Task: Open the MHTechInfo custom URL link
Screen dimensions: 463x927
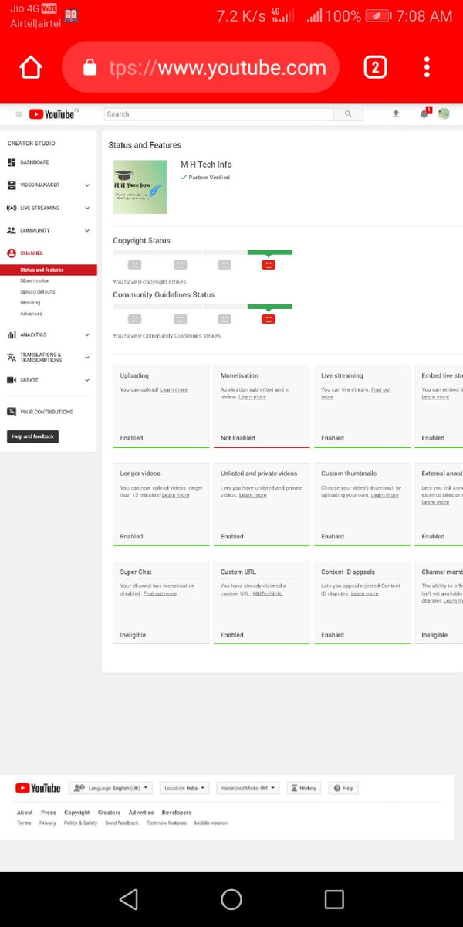Action: pos(268,593)
